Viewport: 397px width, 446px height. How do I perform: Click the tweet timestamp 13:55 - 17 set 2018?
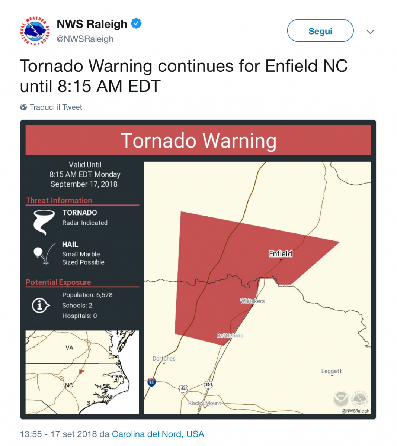(58, 434)
